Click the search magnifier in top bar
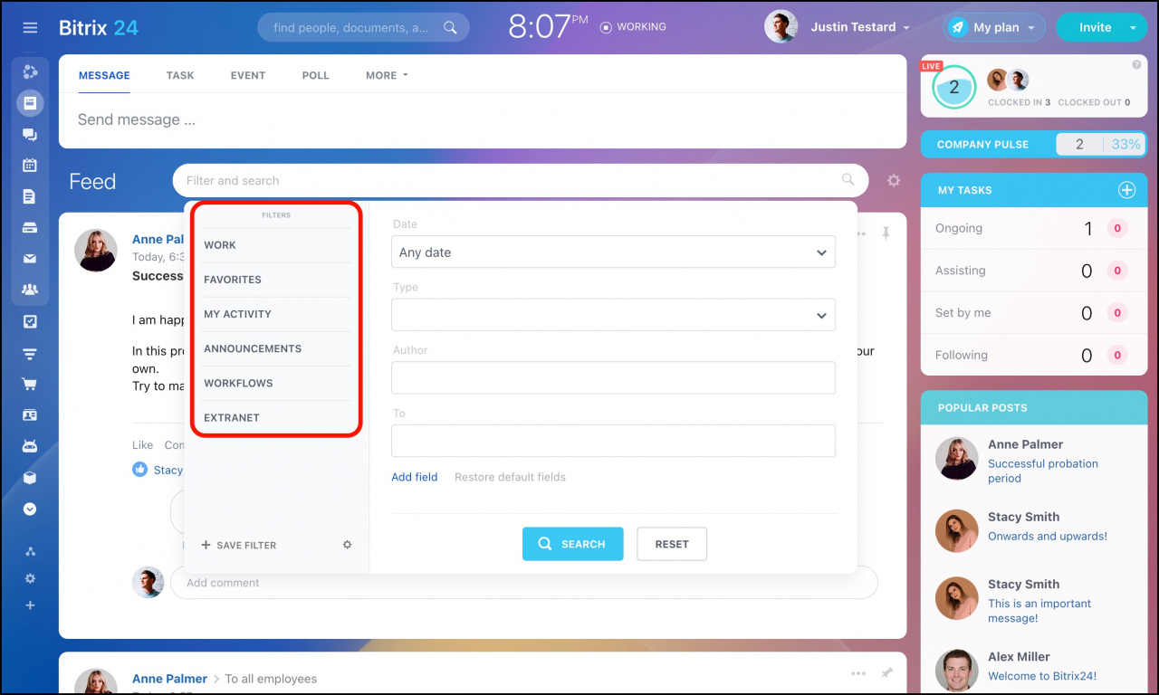 450,28
